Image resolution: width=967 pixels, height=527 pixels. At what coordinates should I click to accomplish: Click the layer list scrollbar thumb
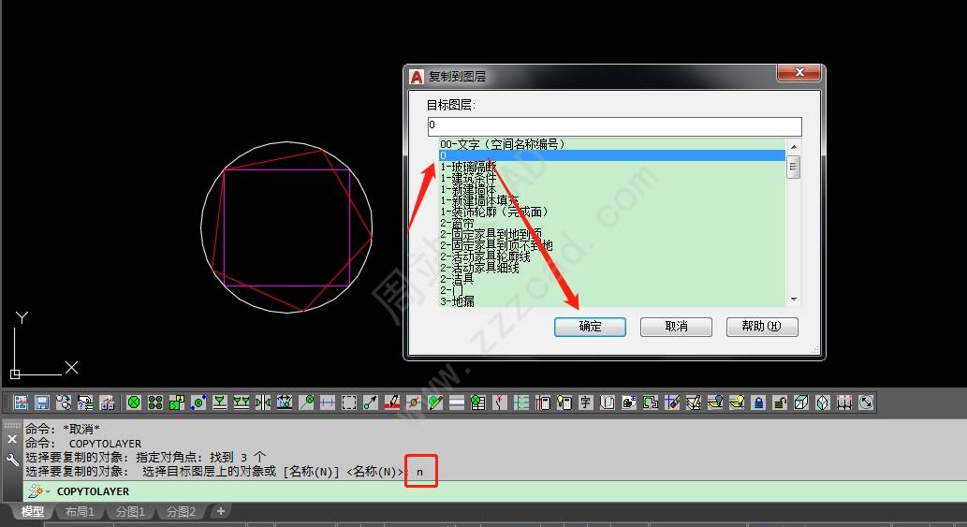(794, 167)
